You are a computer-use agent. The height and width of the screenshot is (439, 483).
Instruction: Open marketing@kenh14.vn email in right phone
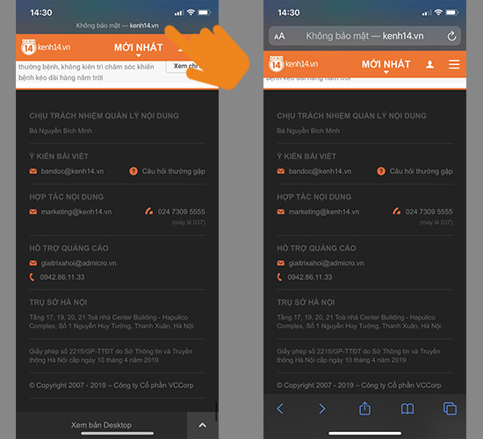click(324, 212)
